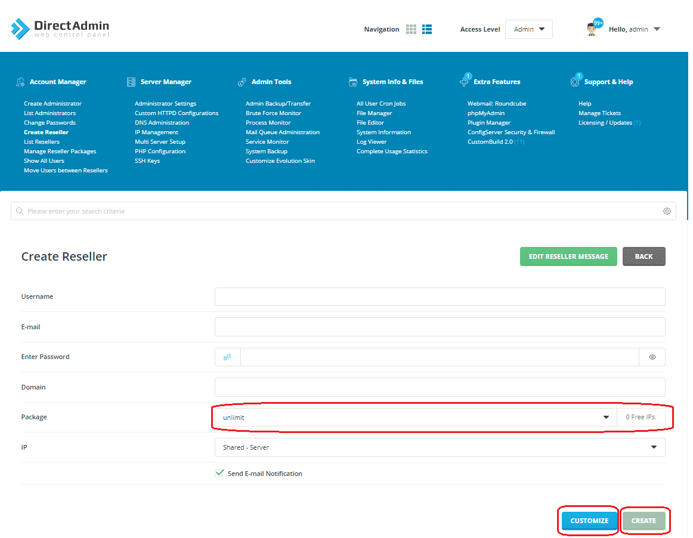Generate a random password icon
This screenshot has width=693, height=538.
(x=227, y=357)
